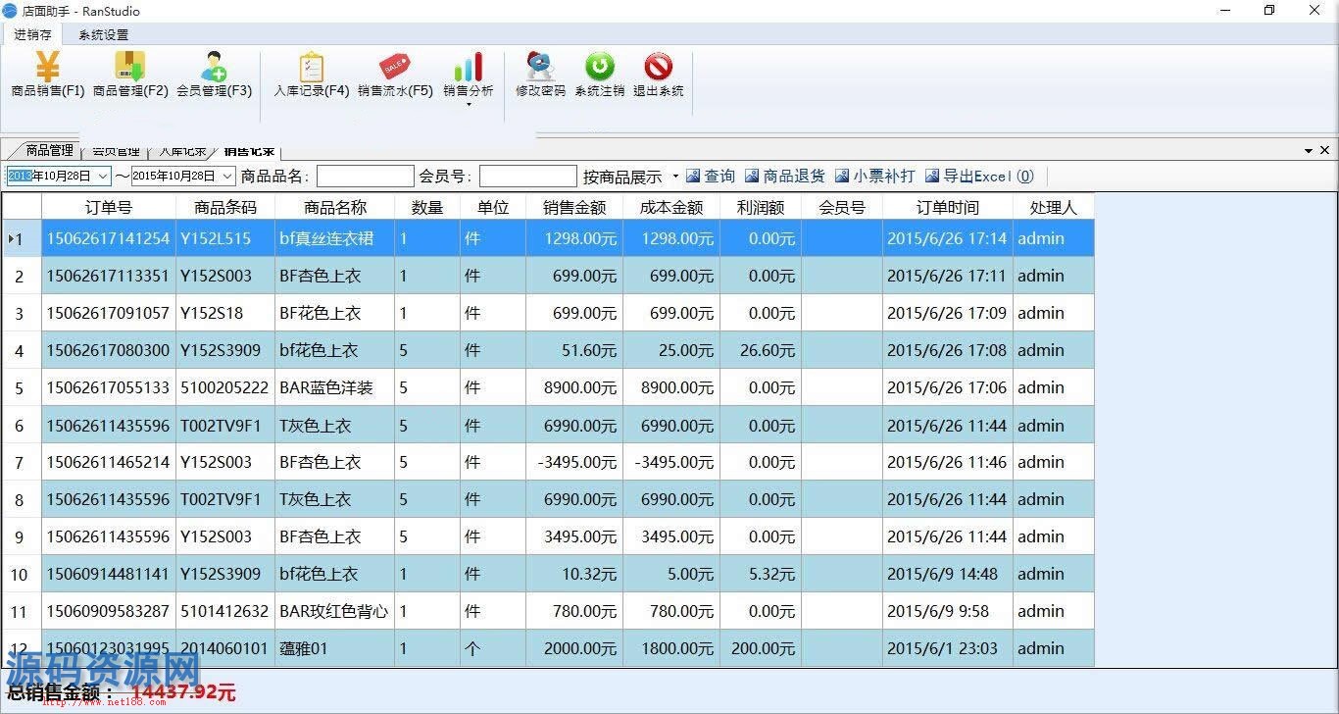Click profit 26.60元 cell
Image resolution: width=1339 pixels, height=714 pixels.
coord(761,350)
